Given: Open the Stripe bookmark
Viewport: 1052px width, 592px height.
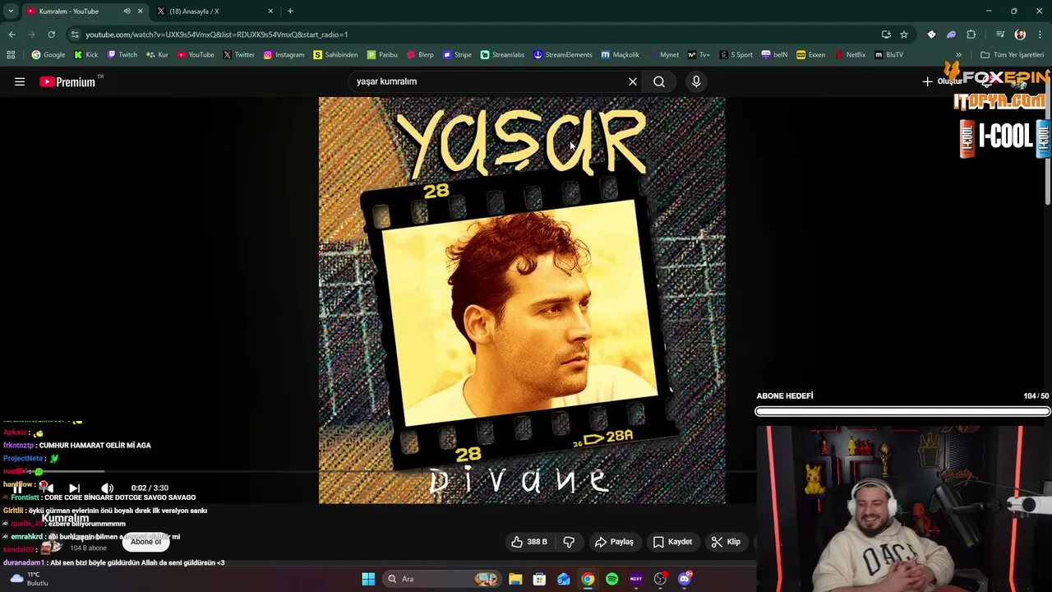Looking at the screenshot, I should pyautogui.click(x=457, y=55).
